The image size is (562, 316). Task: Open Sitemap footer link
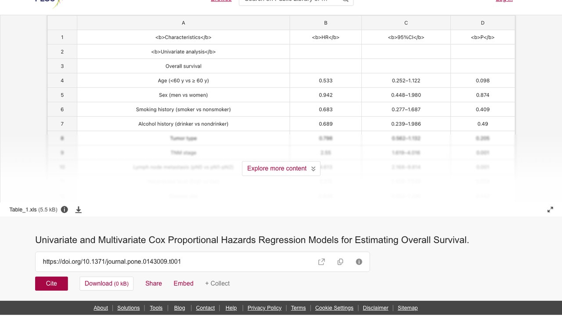point(407,308)
